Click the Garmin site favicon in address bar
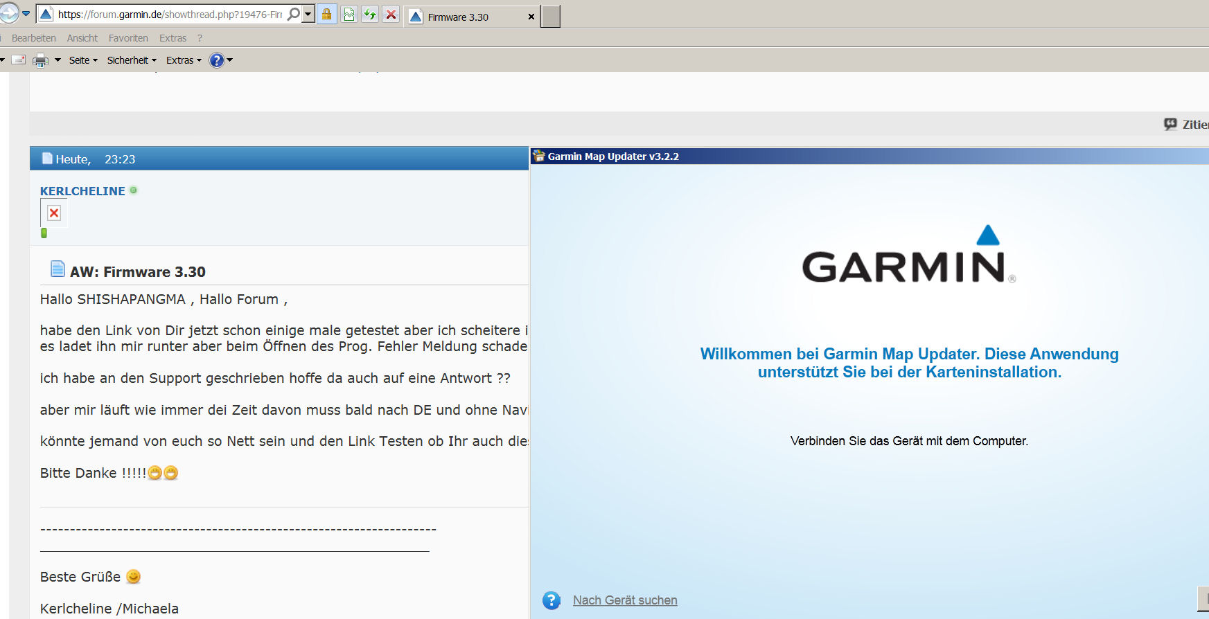Viewport: 1209px width, 619px height. pos(46,14)
